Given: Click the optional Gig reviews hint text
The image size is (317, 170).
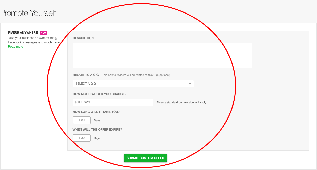Looking at the screenshot, I should point(136,75).
